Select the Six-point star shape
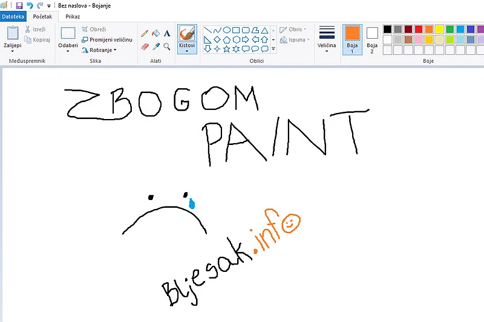 tap(236, 49)
